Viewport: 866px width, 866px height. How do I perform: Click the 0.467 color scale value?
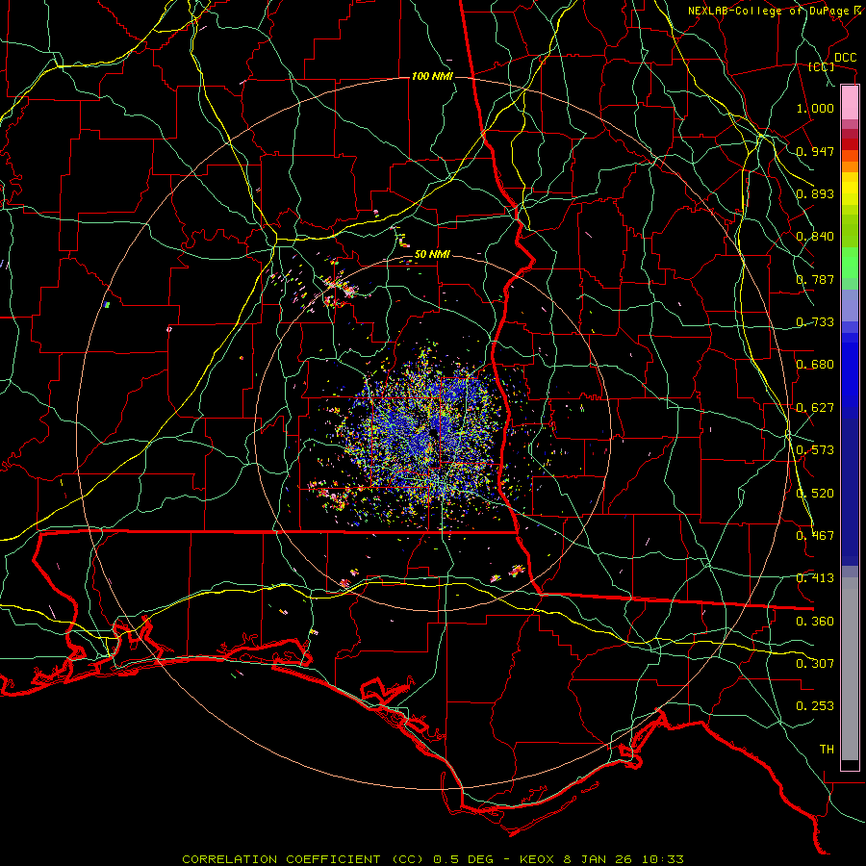tap(815, 536)
